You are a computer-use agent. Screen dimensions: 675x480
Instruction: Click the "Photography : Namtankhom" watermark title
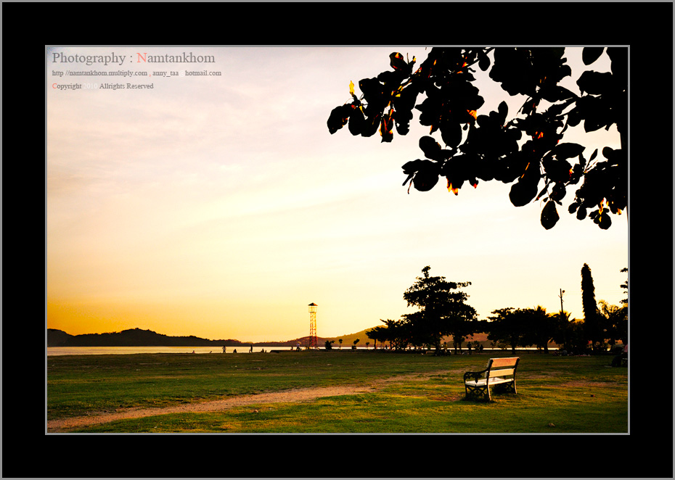tap(133, 58)
